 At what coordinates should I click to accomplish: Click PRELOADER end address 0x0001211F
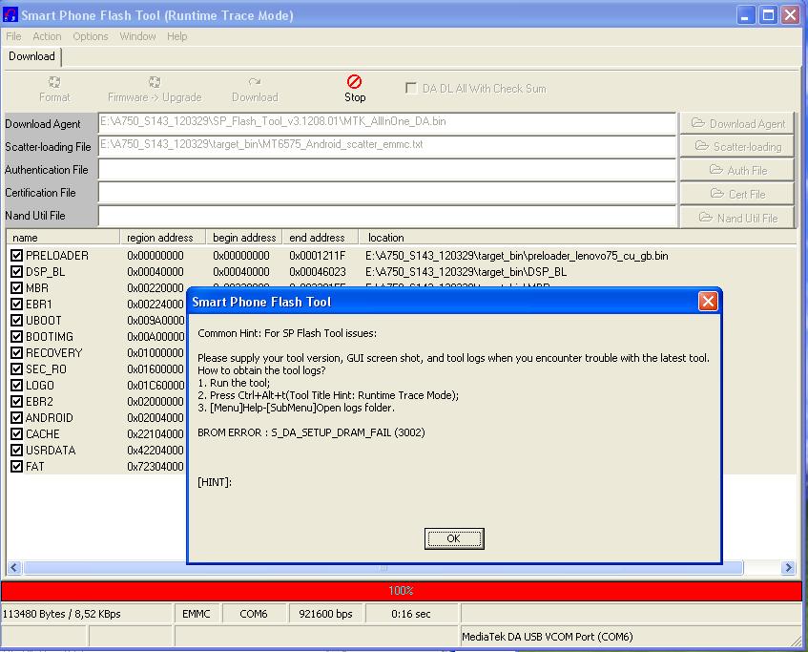point(317,255)
